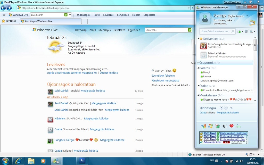Viewport: 264px width, 165px height.
Task: Click 'Ugrás a Beérkezett üzenetek mappára (0)' link
Action: (72, 73)
